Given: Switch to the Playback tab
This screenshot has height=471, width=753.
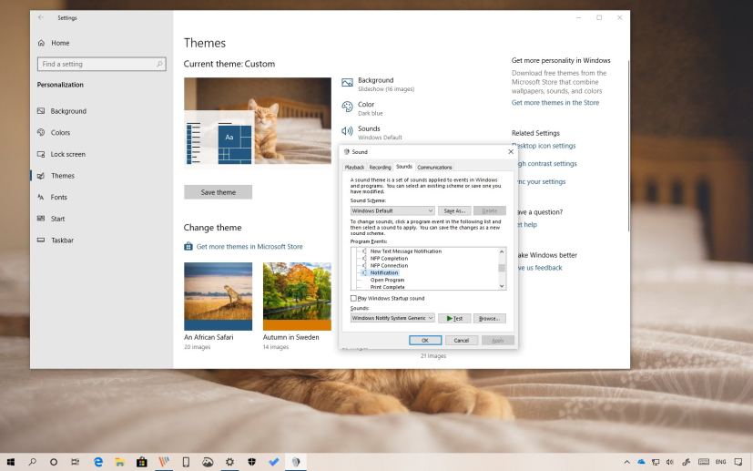Looking at the screenshot, I should (x=354, y=168).
